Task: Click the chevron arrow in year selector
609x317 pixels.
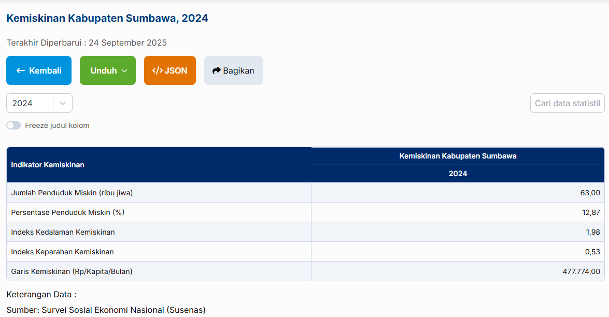Action: click(63, 103)
